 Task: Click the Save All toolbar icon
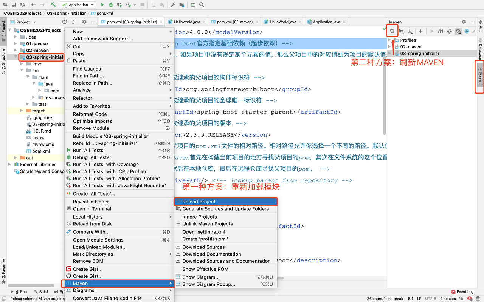tap(14, 5)
